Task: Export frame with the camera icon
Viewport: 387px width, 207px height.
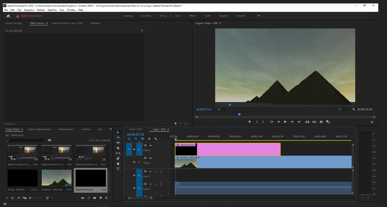Action: coord(321,122)
